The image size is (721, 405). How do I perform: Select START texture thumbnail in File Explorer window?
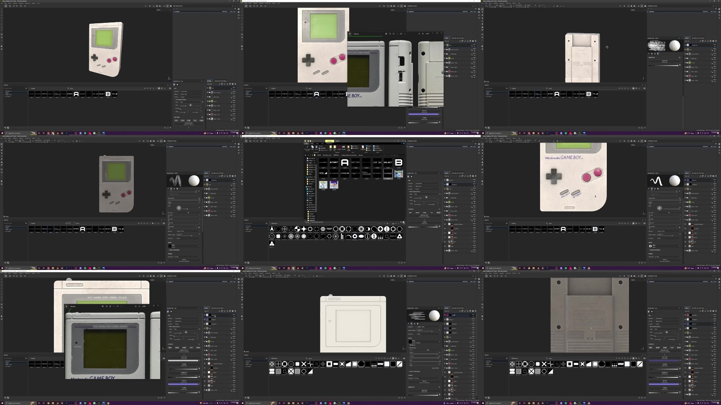(334, 162)
